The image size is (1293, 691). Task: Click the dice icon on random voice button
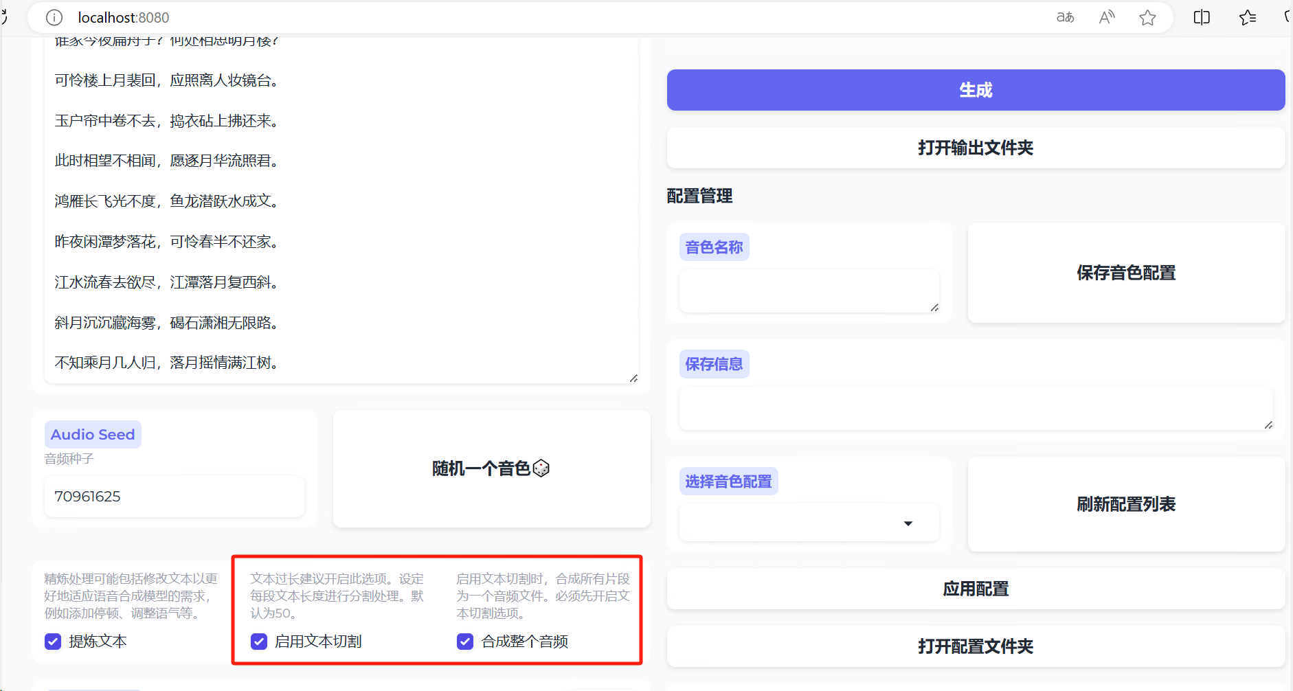541,468
